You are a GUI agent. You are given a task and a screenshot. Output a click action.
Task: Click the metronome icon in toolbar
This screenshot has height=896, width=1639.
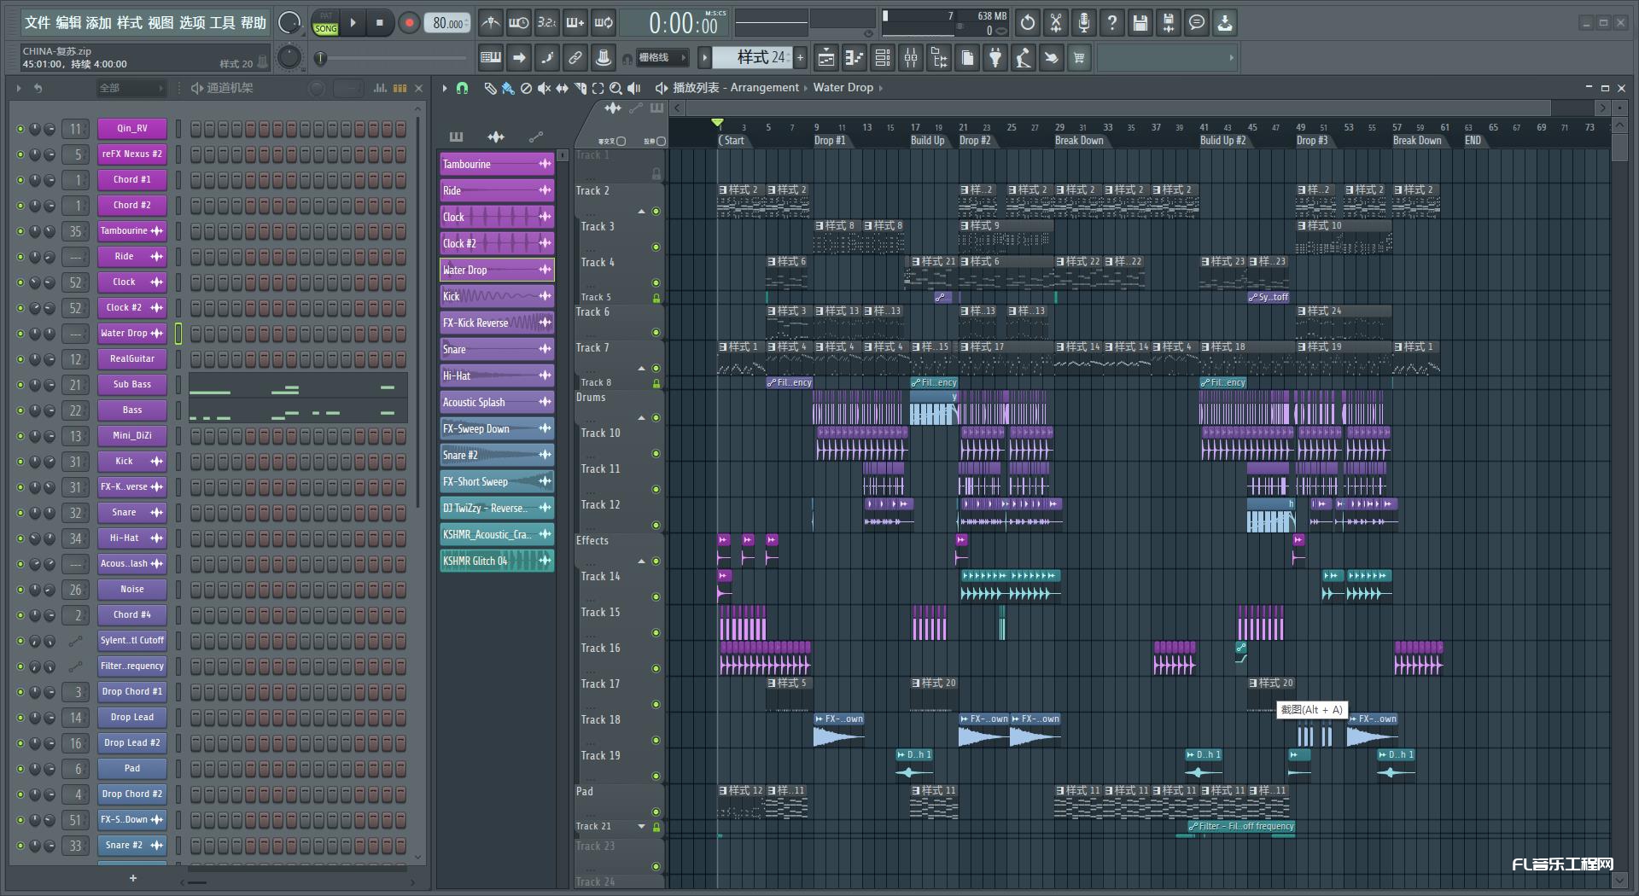(490, 23)
